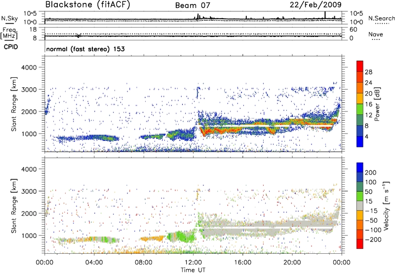Image resolution: width=395 pixels, height=273 pixels.
Task: Click '1000' on the power plot axis
Action: (29, 134)
